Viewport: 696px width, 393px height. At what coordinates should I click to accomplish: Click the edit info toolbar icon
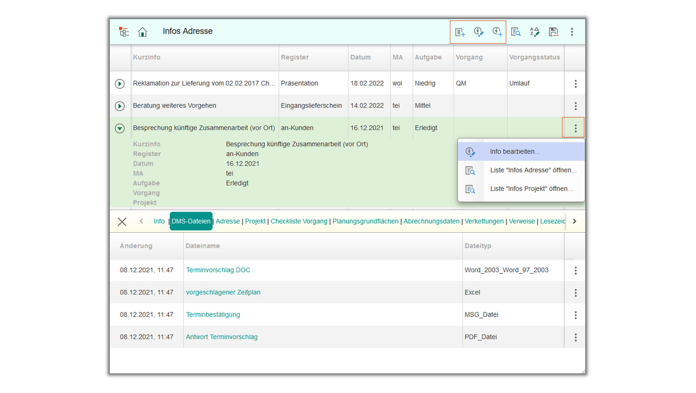[478, 32]
